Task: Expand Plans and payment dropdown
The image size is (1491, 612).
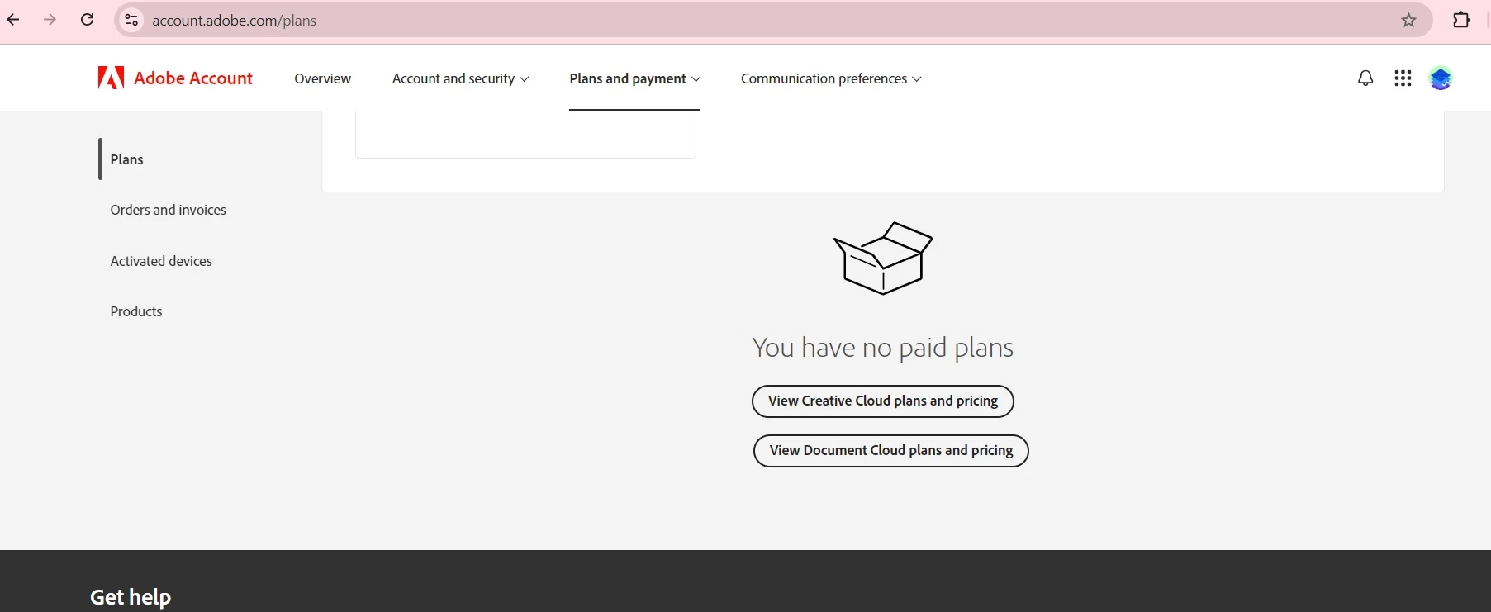Action: [x=634, y=78]
